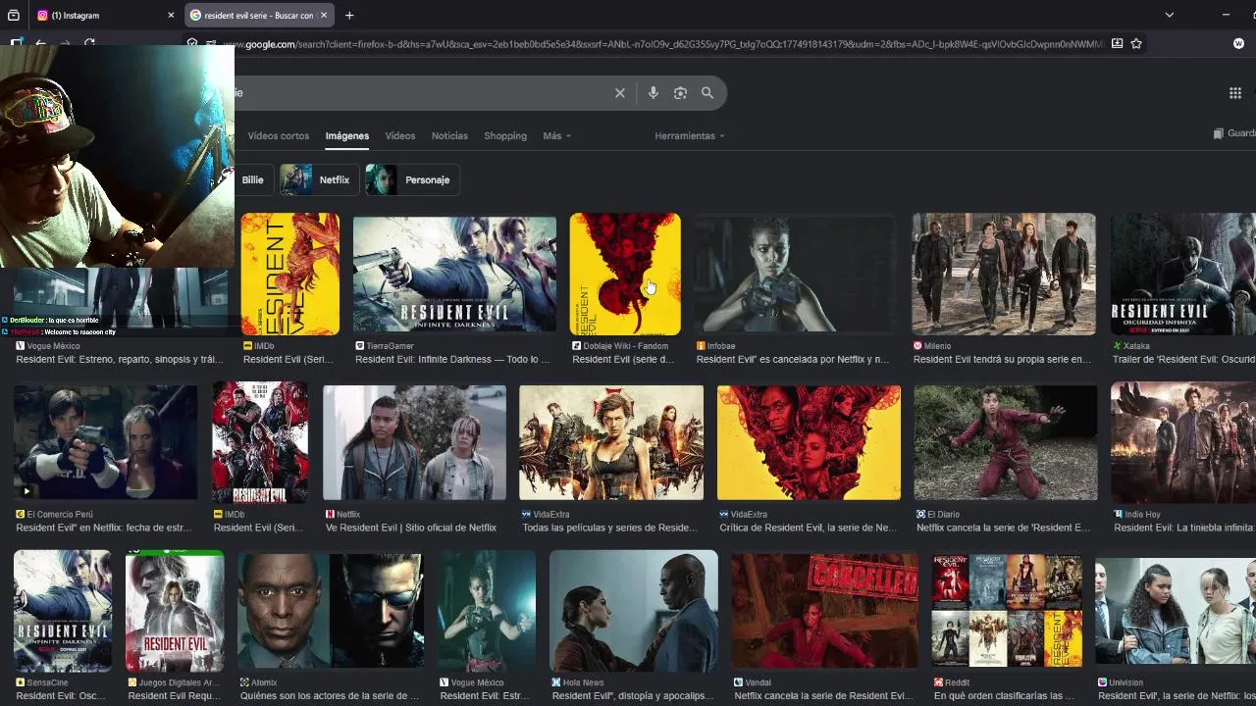Screen dimensions: 1256x706
Task: Click En qué orden clasificarías Reddit caption
Action: [1004, 696]
